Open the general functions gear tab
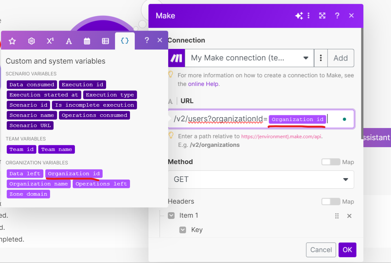This screenshot has width=391, height=263. coord(31,41)
